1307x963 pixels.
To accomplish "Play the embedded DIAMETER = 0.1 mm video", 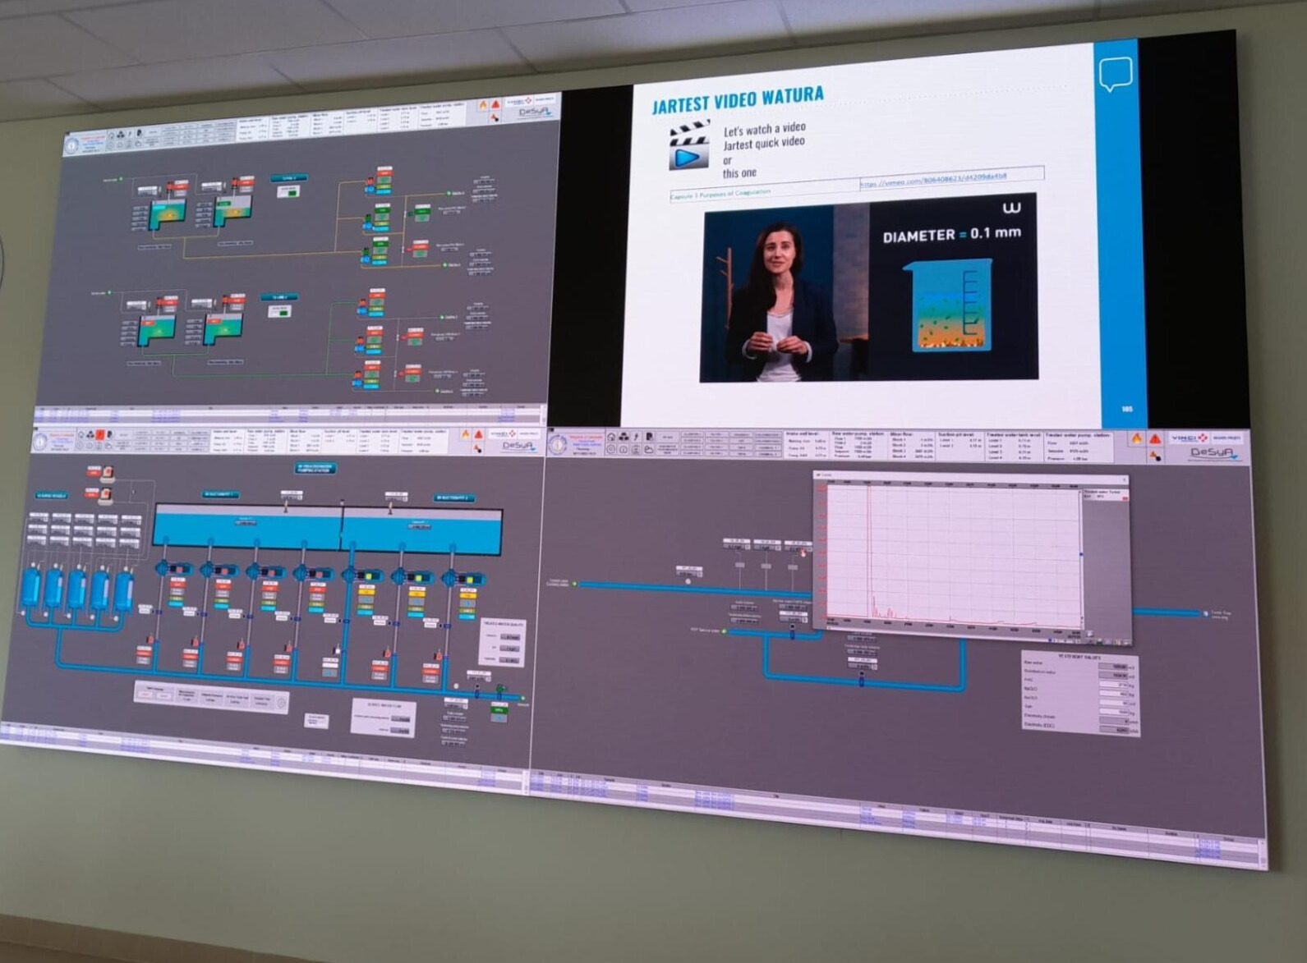I will (x=868, y=287).
